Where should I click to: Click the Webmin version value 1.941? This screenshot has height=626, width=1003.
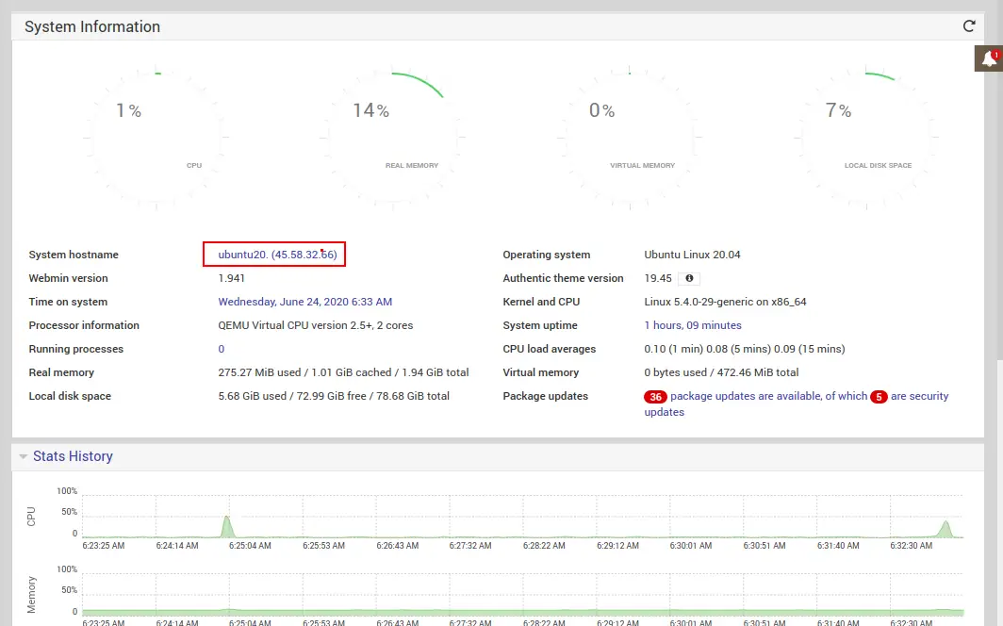point(232,278)
